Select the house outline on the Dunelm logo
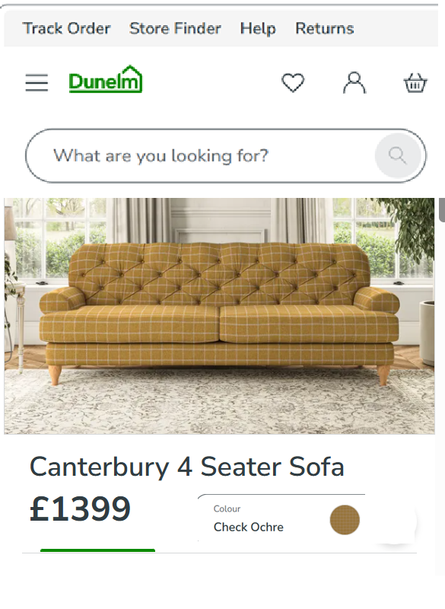 129,74
